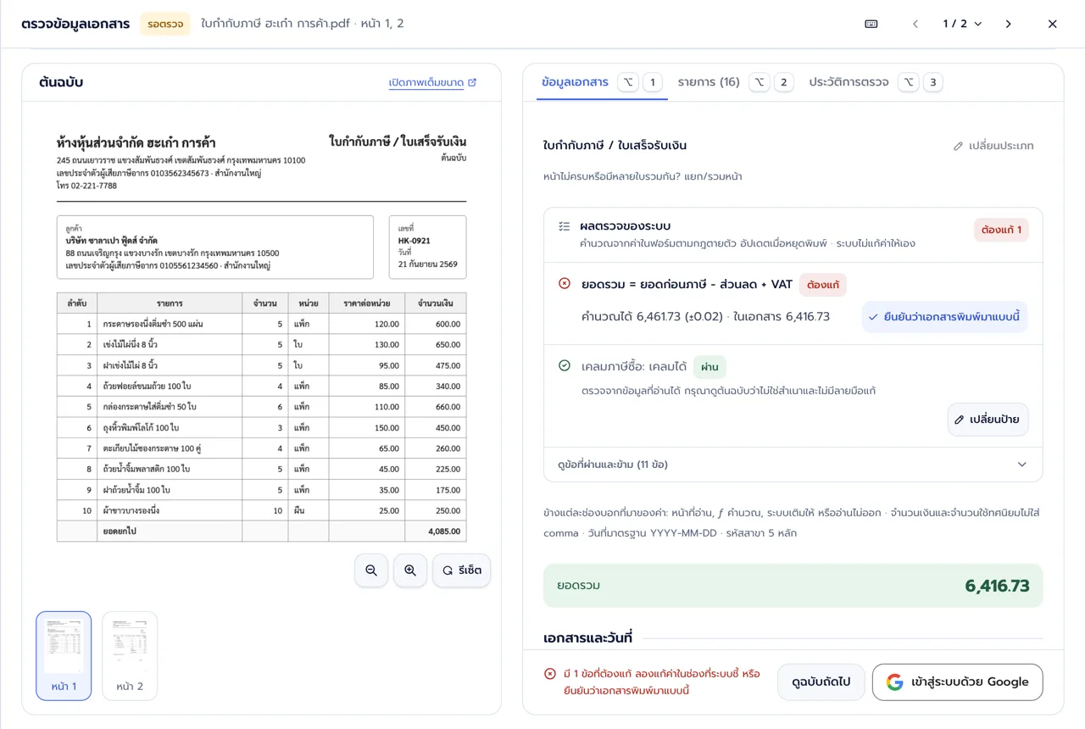Go to the next document arrow
1085x729 pixels.
point(1009,24)
